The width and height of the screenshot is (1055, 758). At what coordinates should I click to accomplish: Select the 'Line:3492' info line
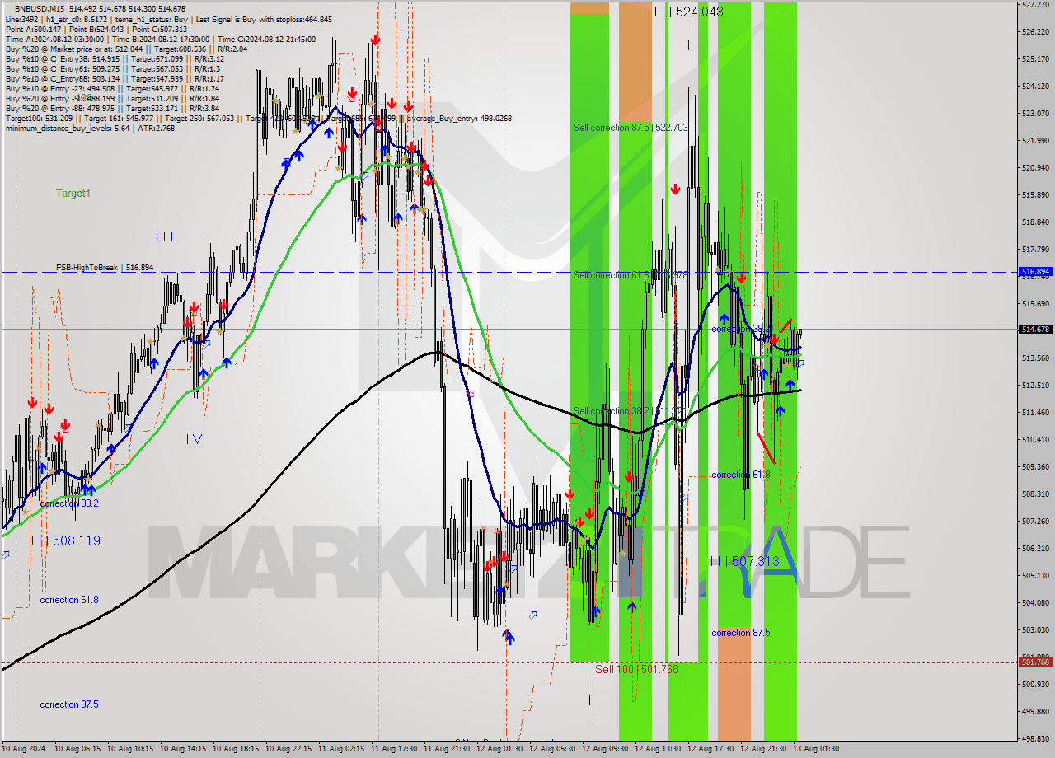coord(169,19)
